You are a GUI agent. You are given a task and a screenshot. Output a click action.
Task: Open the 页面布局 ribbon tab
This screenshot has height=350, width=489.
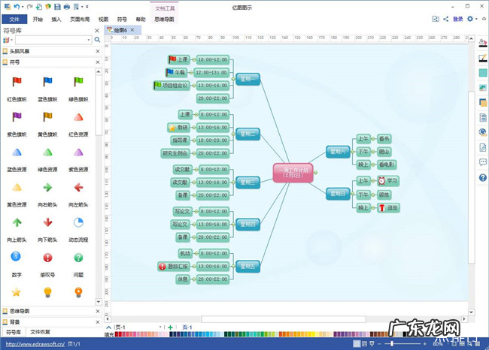80,19
